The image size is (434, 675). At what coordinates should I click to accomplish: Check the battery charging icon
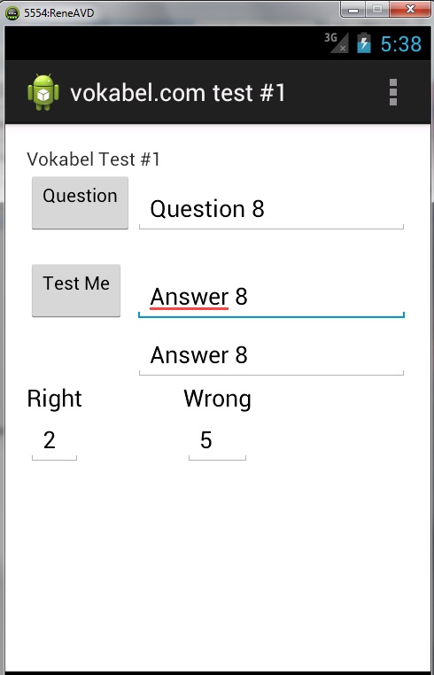point(364,43)
